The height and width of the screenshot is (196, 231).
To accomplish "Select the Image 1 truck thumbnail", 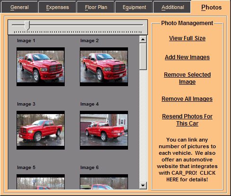I will tap(41, 67).
